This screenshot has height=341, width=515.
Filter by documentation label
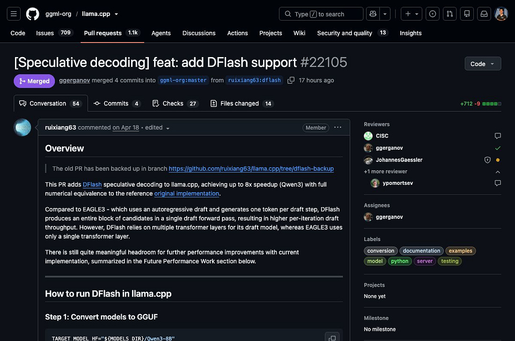pyautogui.click(x=421, y=251)
